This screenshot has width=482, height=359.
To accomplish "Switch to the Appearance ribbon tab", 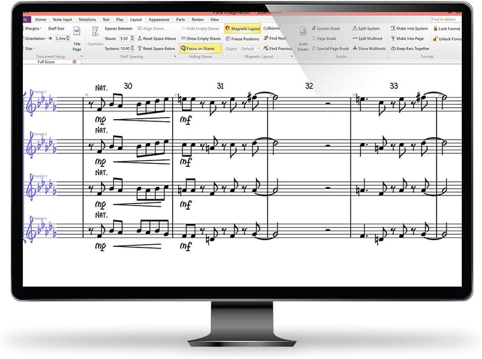I will tap(159, 19).
